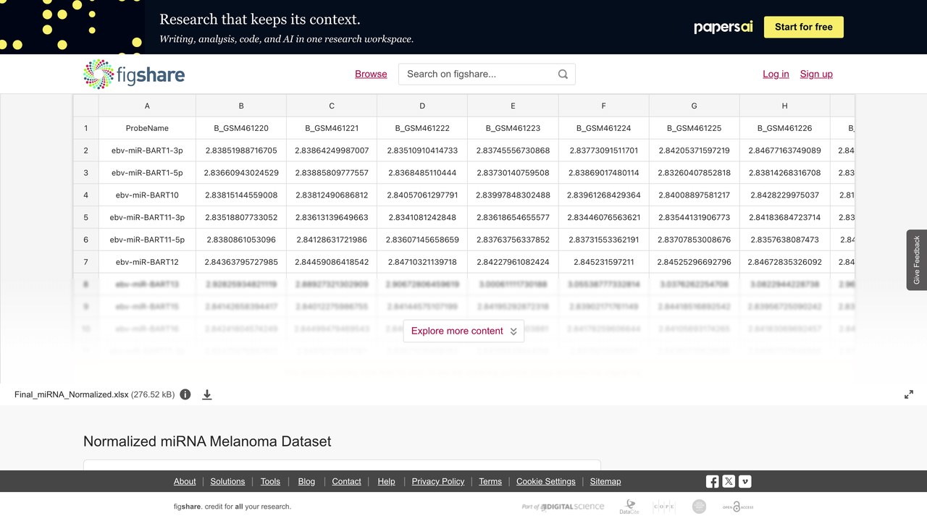Click the figshare logo
927x521 pixels.
[134, 74]
